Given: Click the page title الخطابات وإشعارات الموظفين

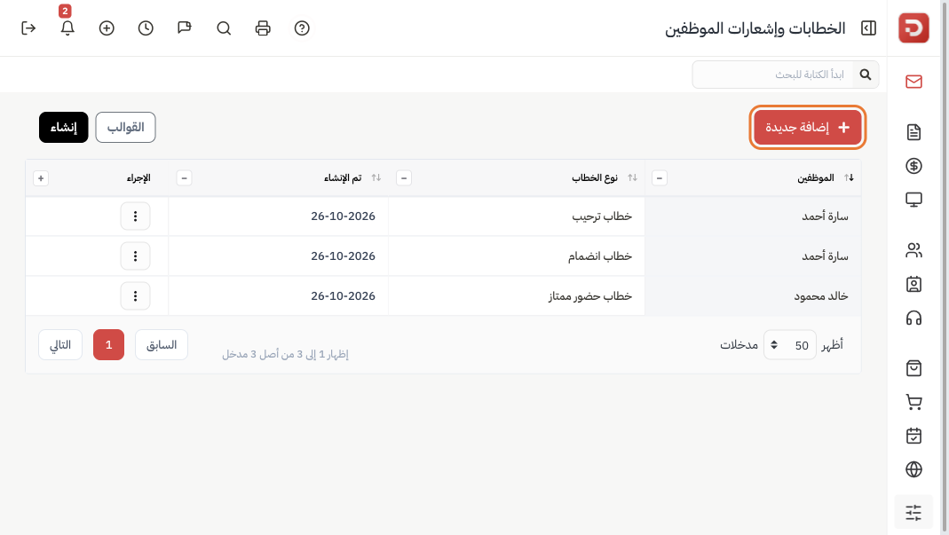Looking at the screenshot, I should point(755,28).
